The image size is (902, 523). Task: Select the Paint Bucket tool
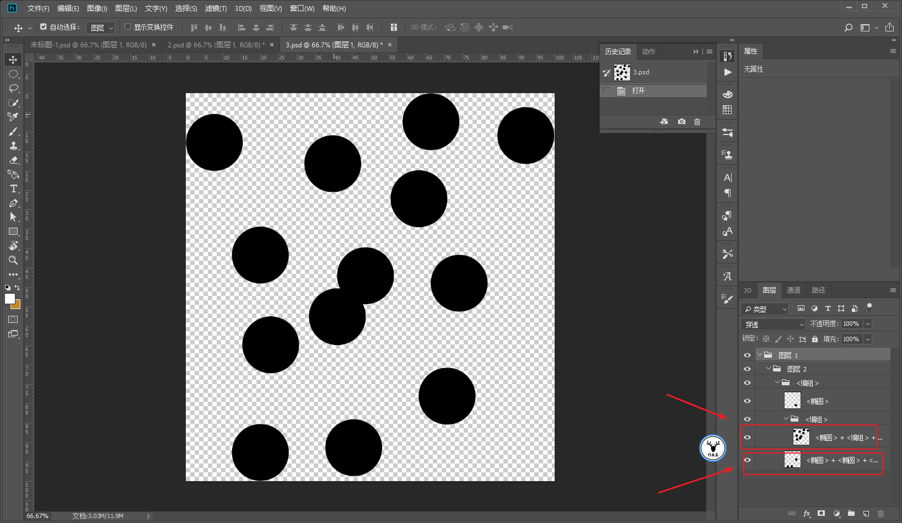coord(13,174)
